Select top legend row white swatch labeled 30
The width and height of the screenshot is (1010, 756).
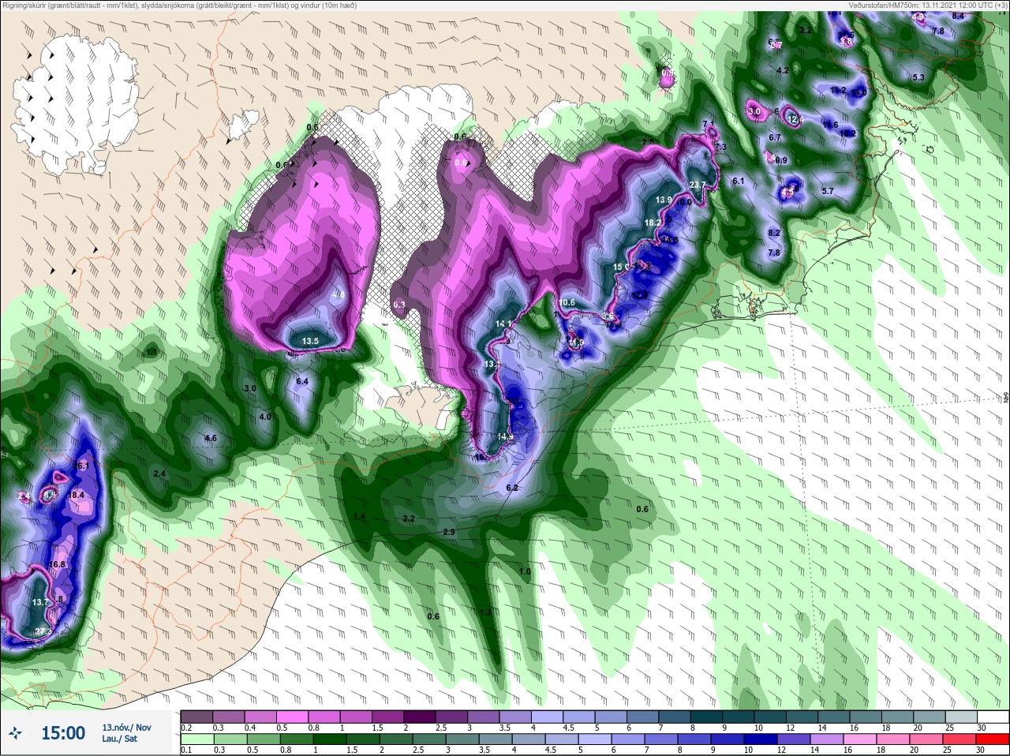(993, 717)
